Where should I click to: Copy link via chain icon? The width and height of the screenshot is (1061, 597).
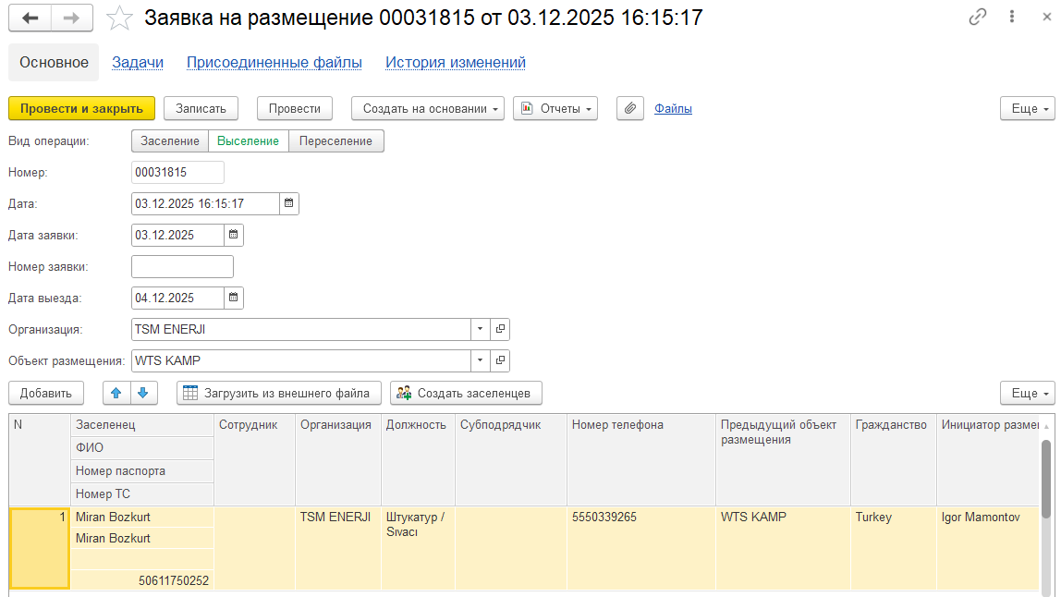point(977,18)
